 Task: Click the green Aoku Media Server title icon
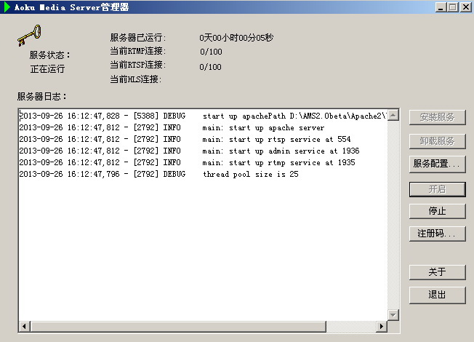7,7
